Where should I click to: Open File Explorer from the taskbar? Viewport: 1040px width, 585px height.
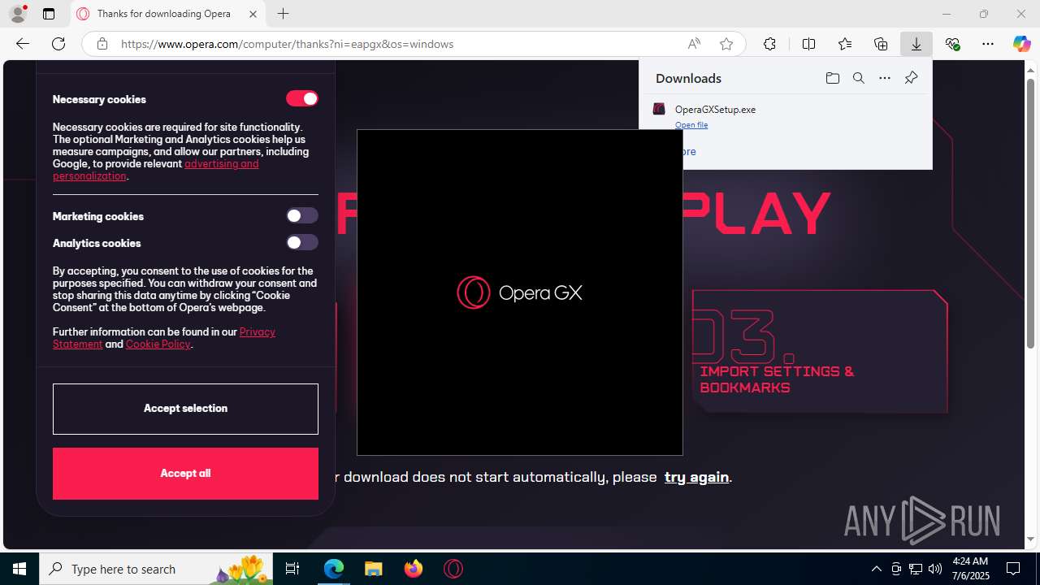coord(373,569)
